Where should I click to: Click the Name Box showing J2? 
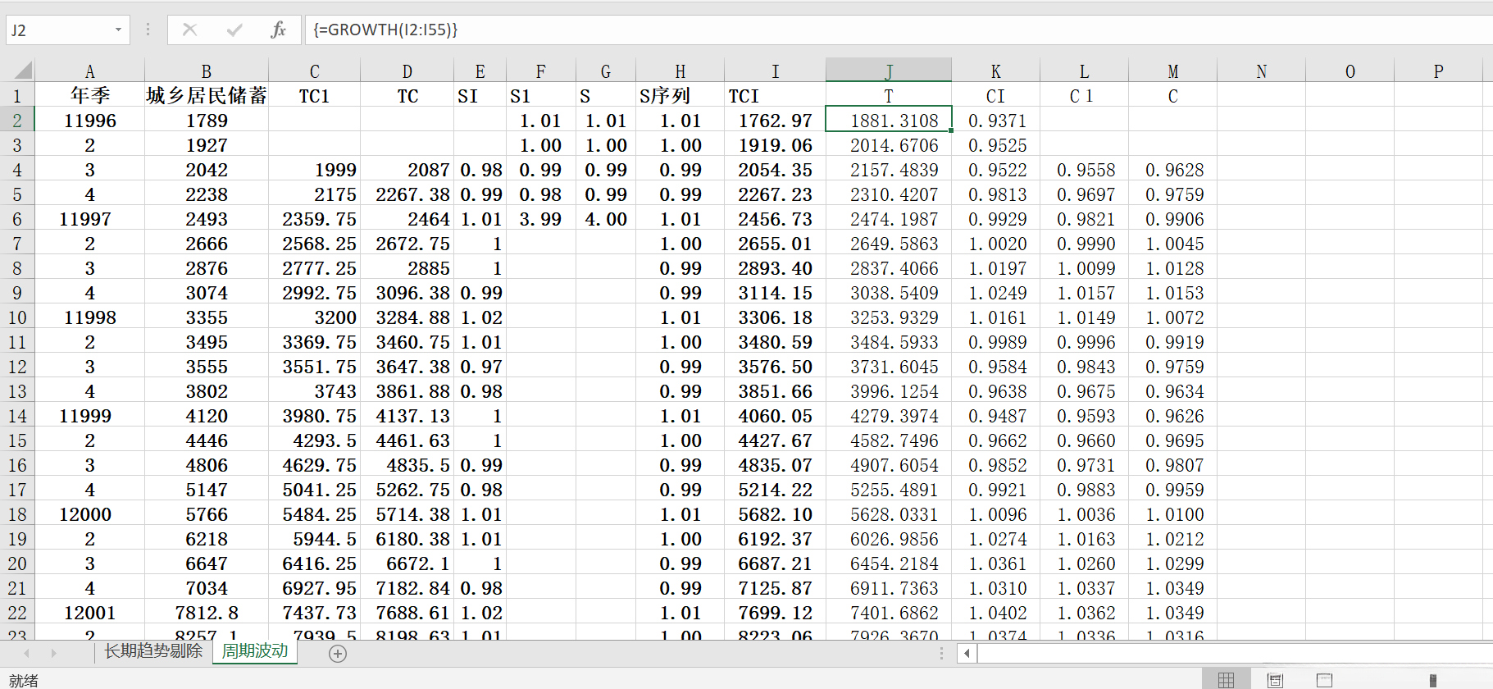57,30
